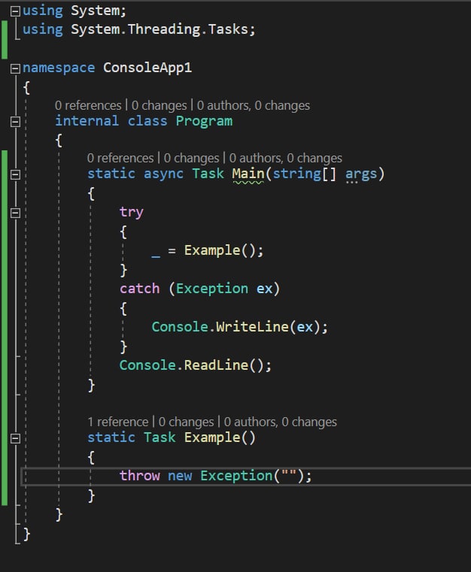The image size is (471, 572).
Task: Click the throw keyword
Action: [139, 476]
